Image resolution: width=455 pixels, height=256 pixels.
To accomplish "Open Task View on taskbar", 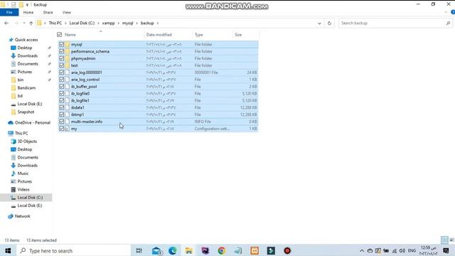I will 139,250.
